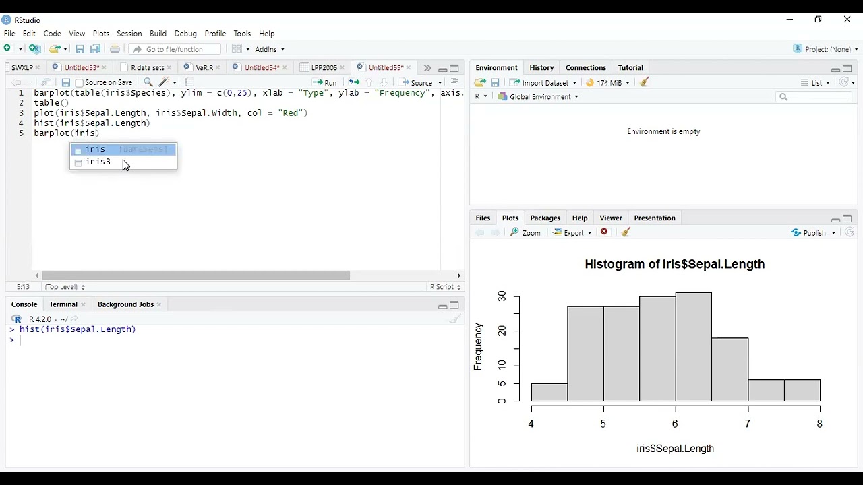This screenshot has height=485, width=863.
Task: Click the Go to file/function field
Action: 174,48
